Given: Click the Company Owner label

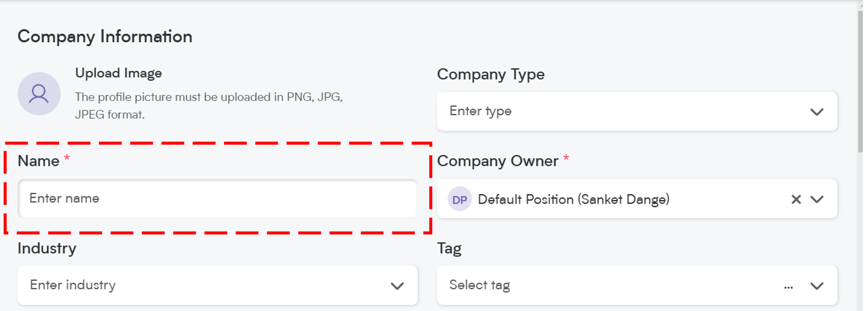Looking at the screenshot, I should click(498, 161).
